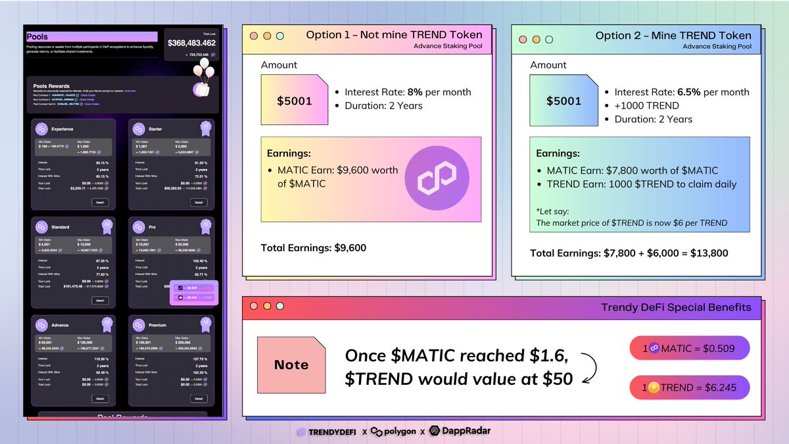Click the Experience pool chain icon

41,129
